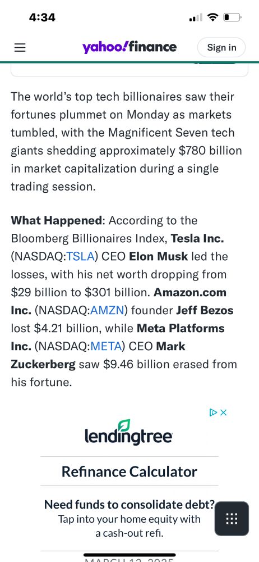Tap the 4:34 clock in status bar
259x562 pixels.
click(42, 17)
